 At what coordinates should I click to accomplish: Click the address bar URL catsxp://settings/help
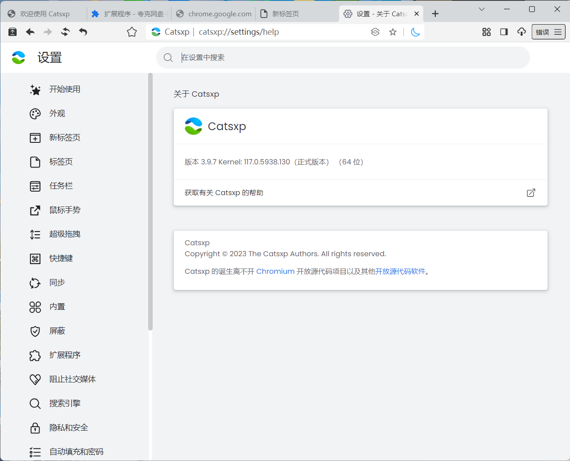[x=239, y=32]
